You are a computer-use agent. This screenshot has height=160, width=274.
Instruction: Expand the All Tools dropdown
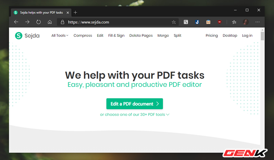click(x=60, y=36)
